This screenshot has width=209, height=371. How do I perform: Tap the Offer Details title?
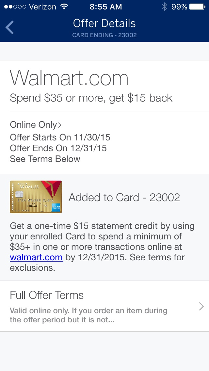pos(104,23)
